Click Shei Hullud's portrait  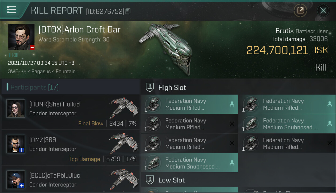pos(16,108)
